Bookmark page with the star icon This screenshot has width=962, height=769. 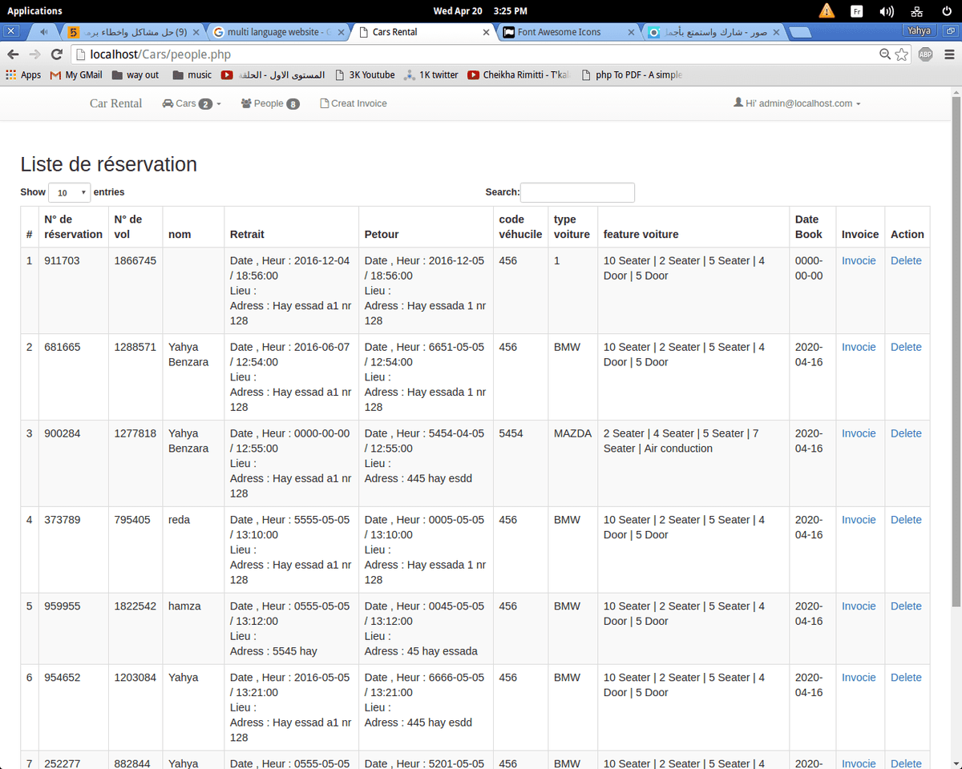pyautogui.click(x=902, y=54)
